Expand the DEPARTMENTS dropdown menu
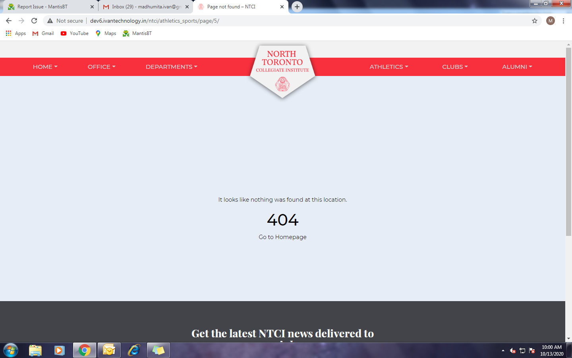 [x=171, y=67]
